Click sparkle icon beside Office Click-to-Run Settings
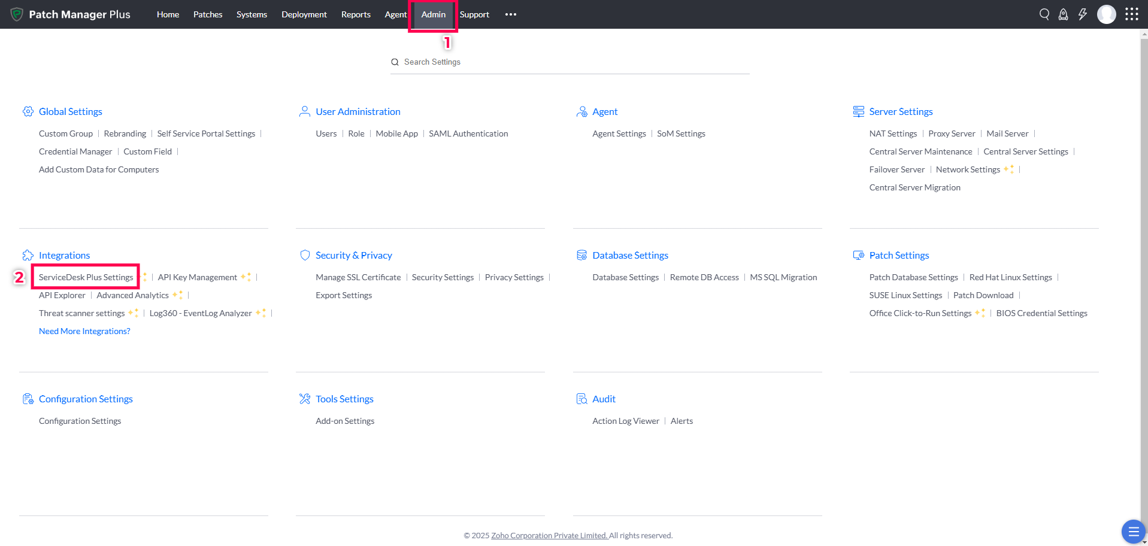Screen dimensions: 1148x546 point(980,313)
